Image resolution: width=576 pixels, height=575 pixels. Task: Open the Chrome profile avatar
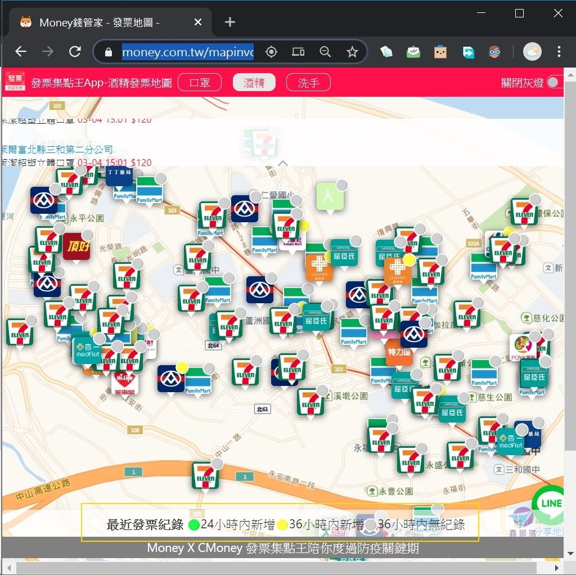click(x=532, y=51)
